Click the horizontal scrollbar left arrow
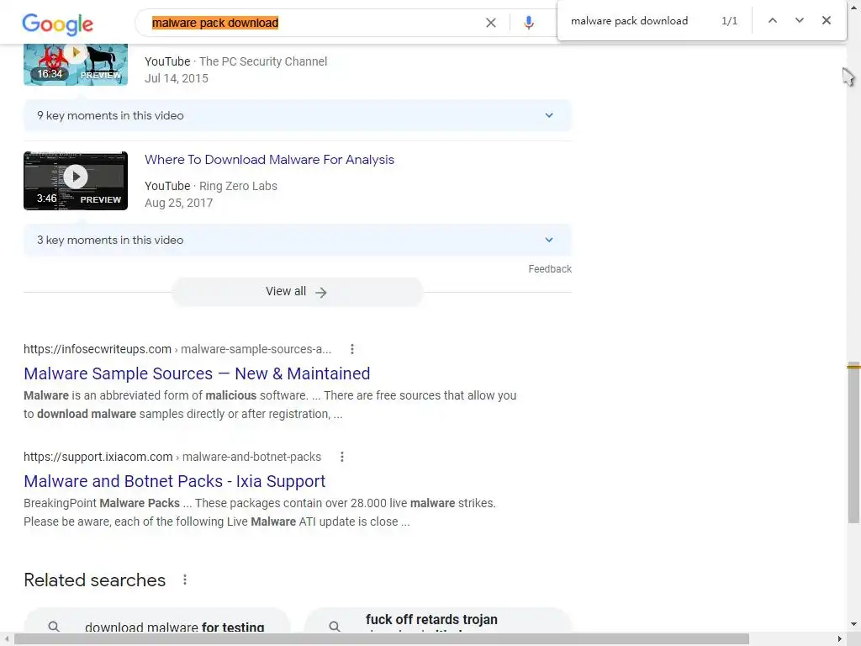Viewport: 861px width, 646px height. (6, 639)
